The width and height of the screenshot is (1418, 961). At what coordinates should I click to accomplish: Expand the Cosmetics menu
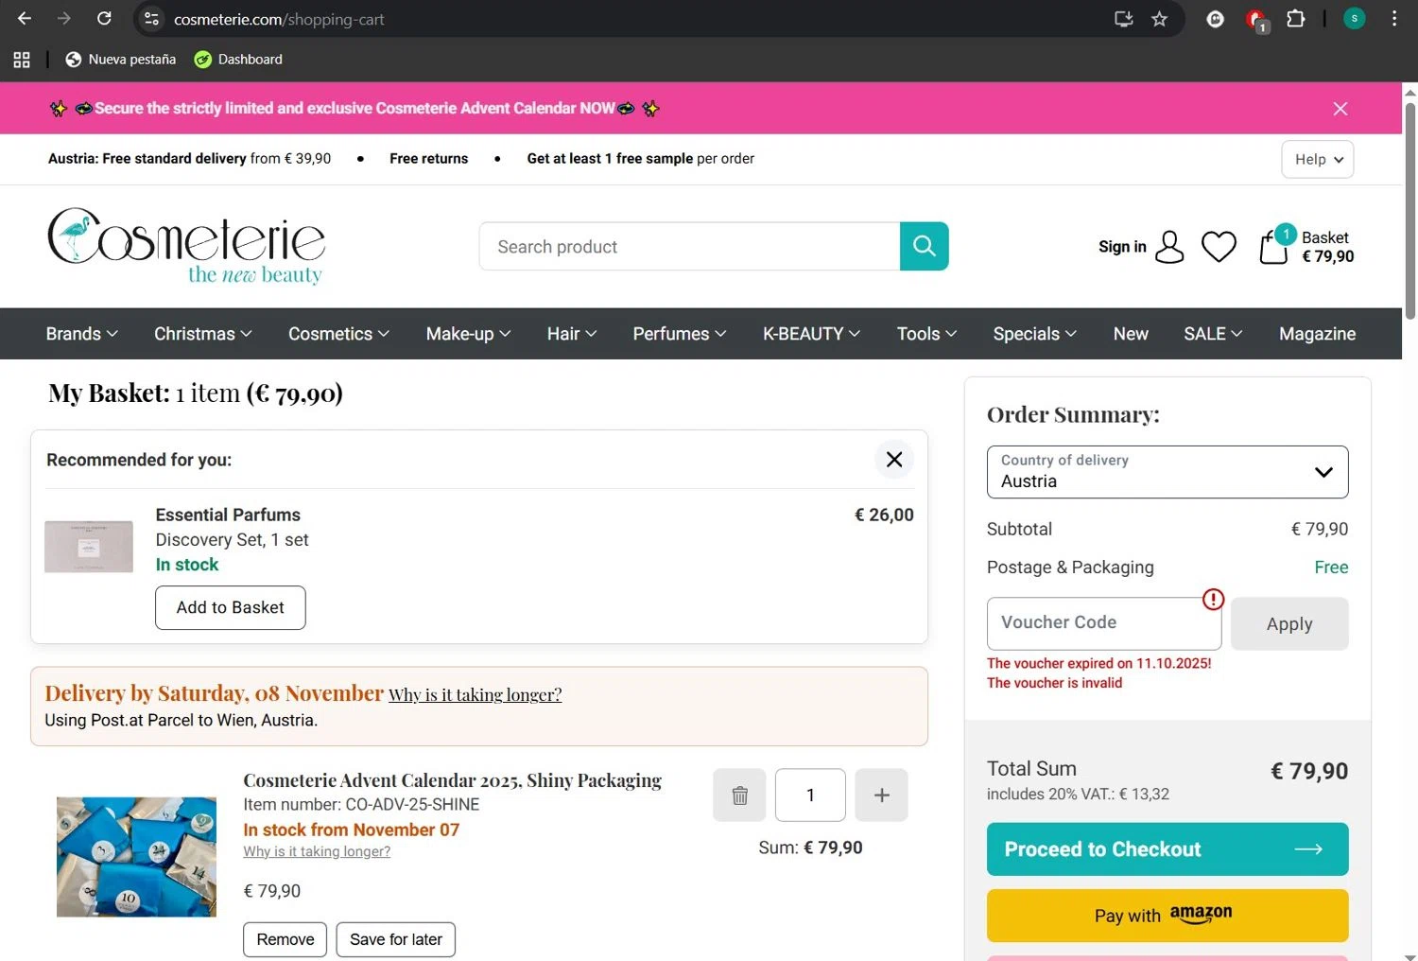pos(338,334)
